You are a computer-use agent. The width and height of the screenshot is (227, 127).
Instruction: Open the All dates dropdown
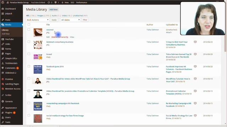pyautogui.click(x=70, y=20)
